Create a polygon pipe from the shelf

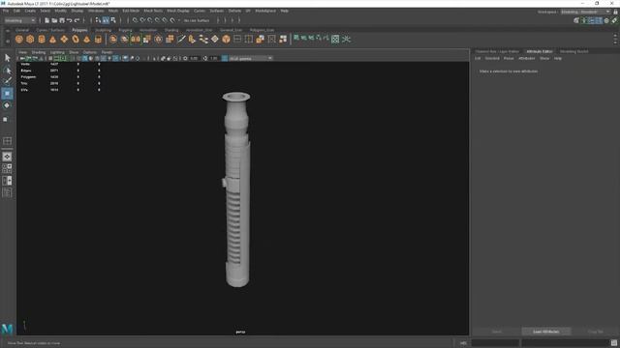[98, 39]
